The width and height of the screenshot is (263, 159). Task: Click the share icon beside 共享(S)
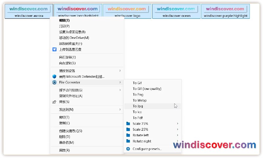point(54,102)
